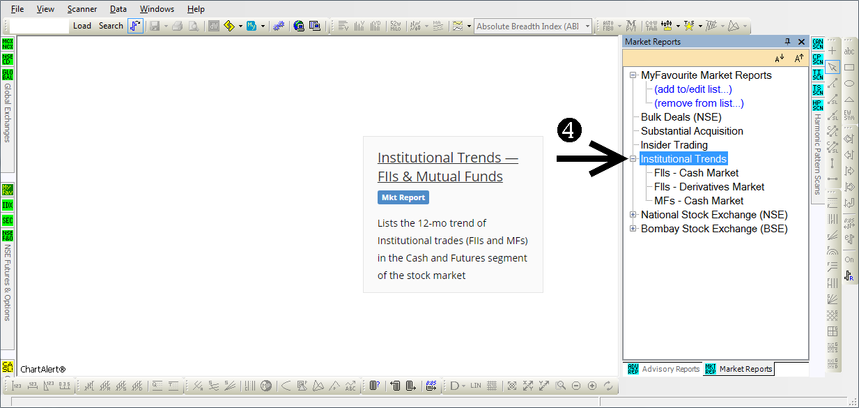Expand Bombay Stock Exchange (BSE) node
The width and height of the screenshot is (859, 408).
pyautogui.click(x=633, y=229)
